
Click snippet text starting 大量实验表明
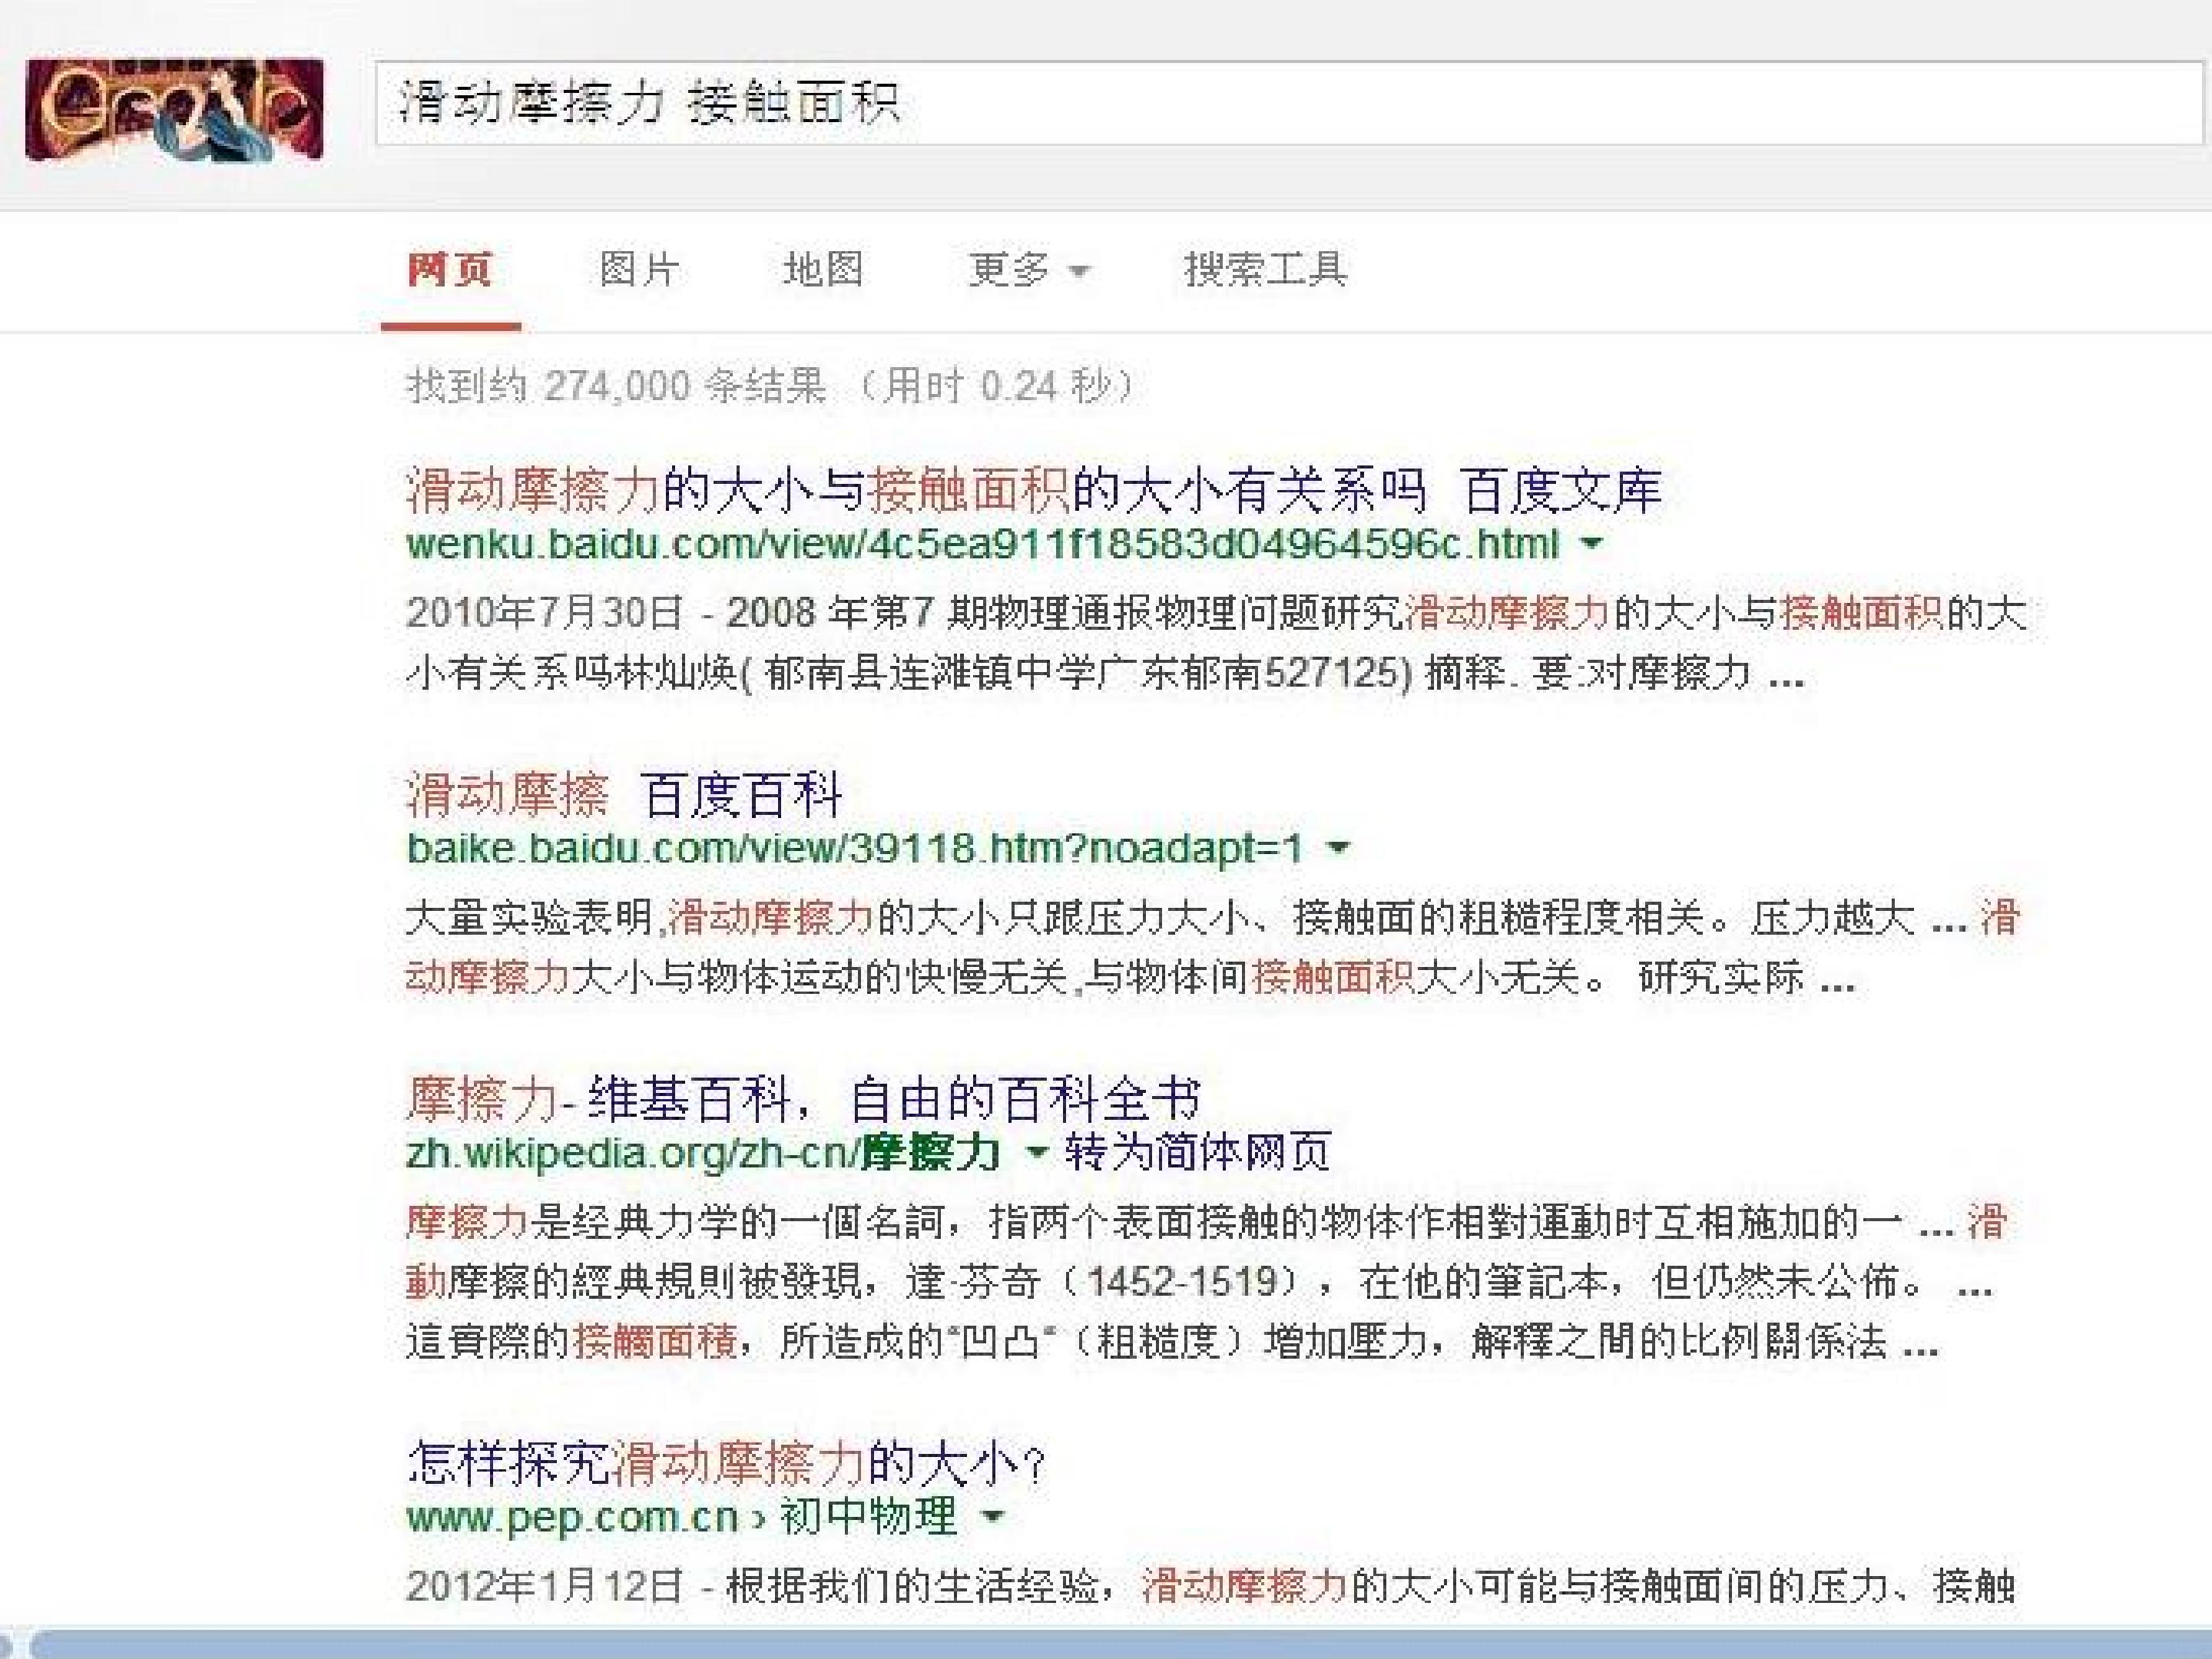[1212, 947]
